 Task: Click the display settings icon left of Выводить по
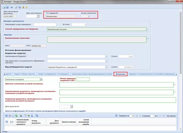(x=116, y=116)
